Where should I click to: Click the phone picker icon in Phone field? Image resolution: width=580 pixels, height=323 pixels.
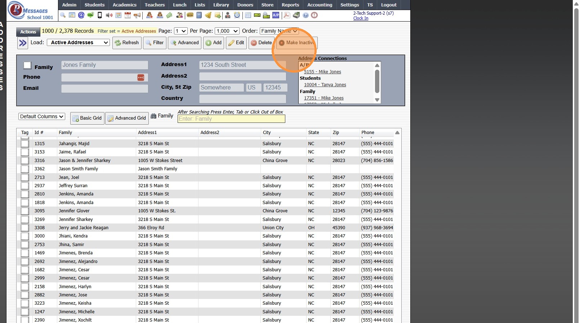[140, 78]
